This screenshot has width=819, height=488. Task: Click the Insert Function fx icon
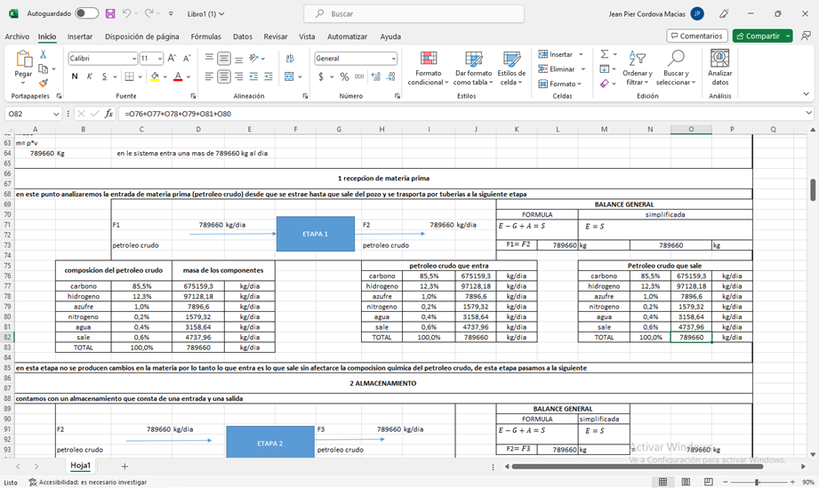(x=108, y=114)
